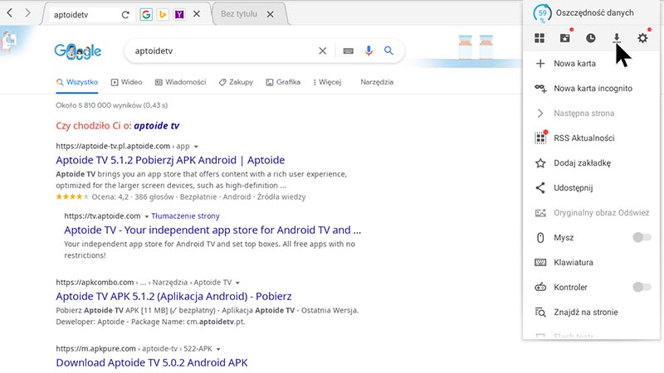Open downloads with the arrow icon in the menu

point(617,38)
